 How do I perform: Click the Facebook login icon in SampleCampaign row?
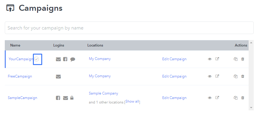[58, 98]
